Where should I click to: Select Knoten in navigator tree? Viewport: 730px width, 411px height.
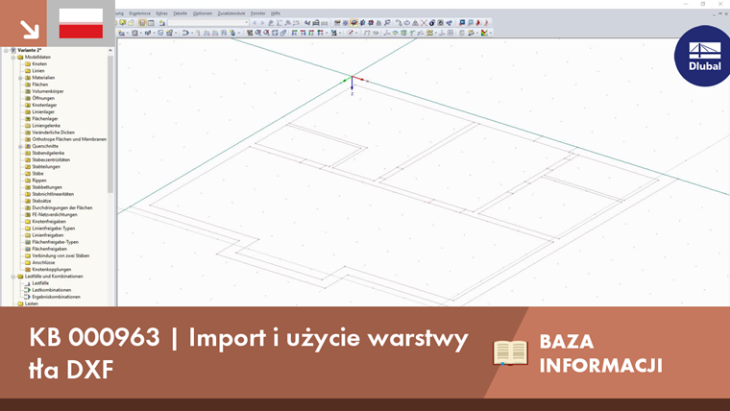pos(39,63)
